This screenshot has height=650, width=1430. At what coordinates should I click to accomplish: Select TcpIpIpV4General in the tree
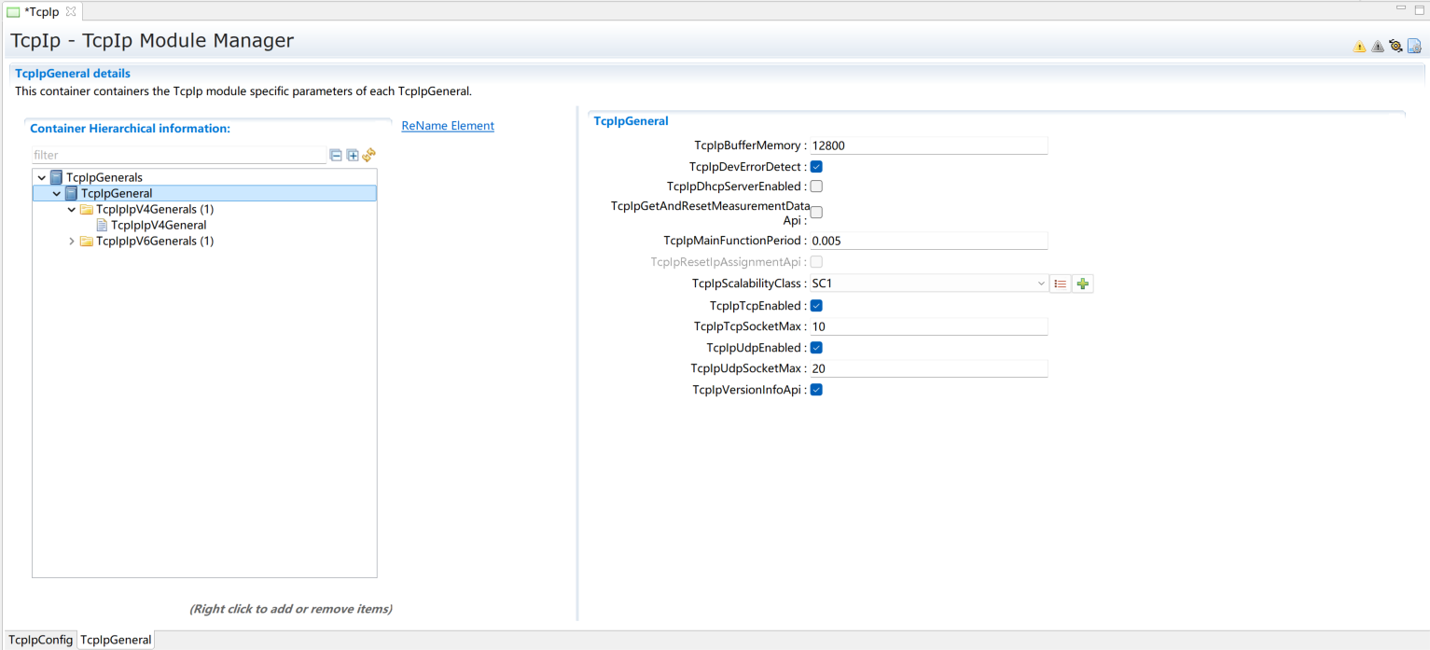click(x=158, y=225)
